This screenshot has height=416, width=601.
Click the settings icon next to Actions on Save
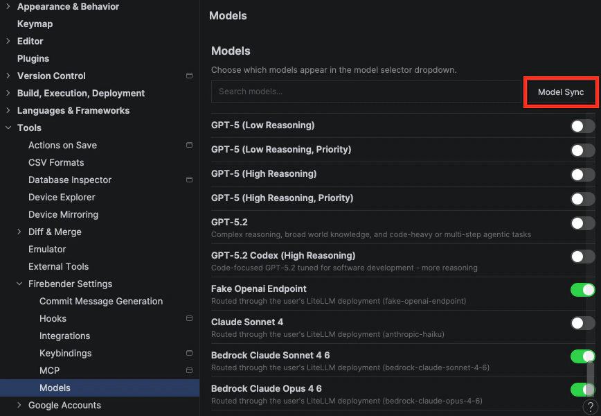(189, 145)
